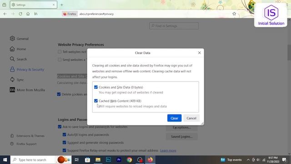Click the Saved Logins button
Screen dimensions: 291x164
tap(182, 137)
